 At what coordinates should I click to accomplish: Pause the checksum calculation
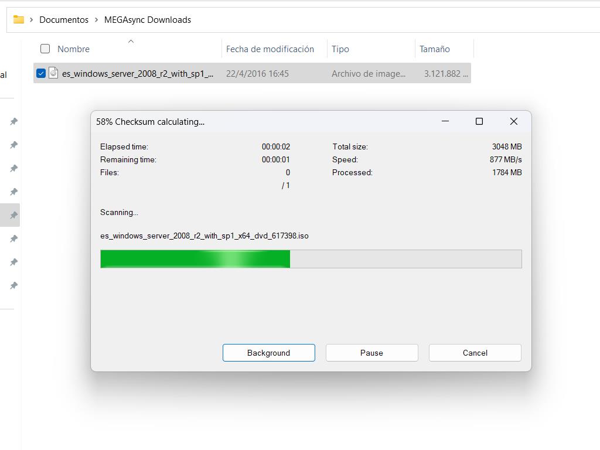pos(371,353)
